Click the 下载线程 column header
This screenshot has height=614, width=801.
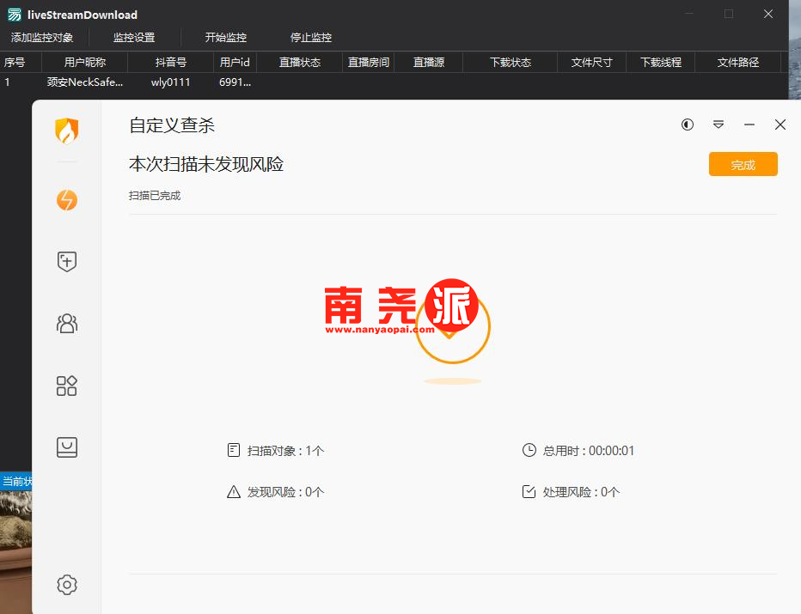[661, 63]
